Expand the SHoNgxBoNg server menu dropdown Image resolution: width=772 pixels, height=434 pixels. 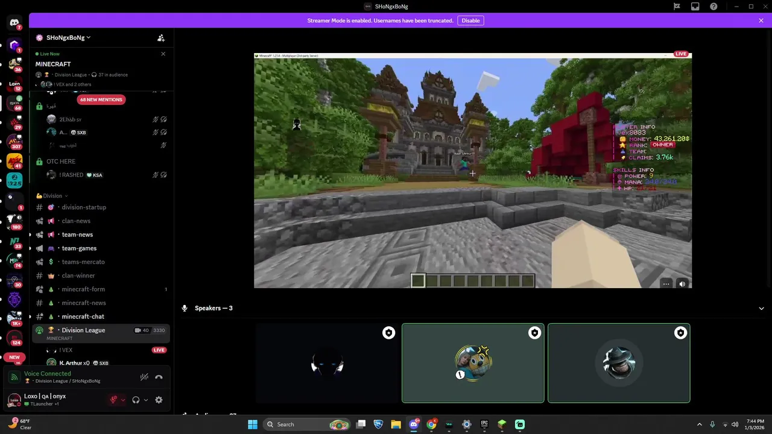[x=68, y=38]
